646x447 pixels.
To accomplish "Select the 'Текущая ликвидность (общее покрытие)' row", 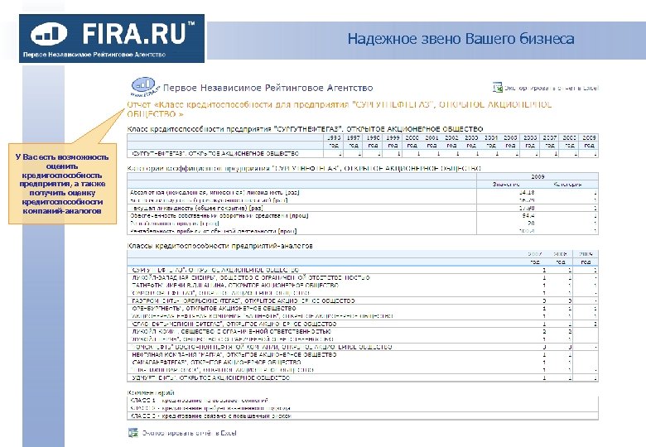I will [x=363, y=208].
